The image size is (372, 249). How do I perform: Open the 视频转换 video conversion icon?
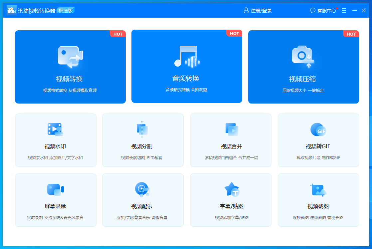click(70, 57)
